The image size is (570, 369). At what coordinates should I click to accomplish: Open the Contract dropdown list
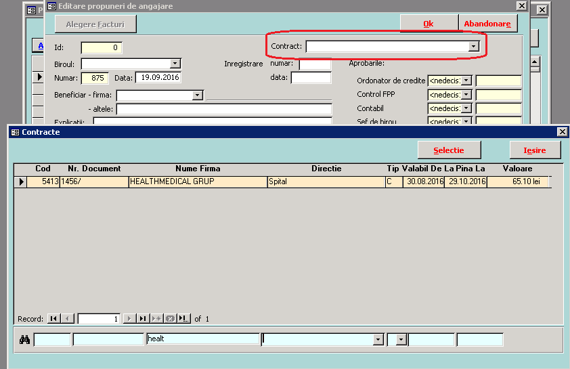coord(474,47)
